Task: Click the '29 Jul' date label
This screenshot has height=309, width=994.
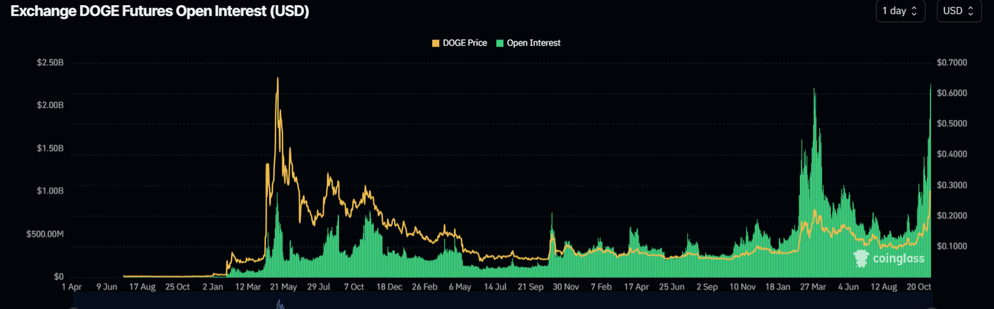Action: [319, 286]
